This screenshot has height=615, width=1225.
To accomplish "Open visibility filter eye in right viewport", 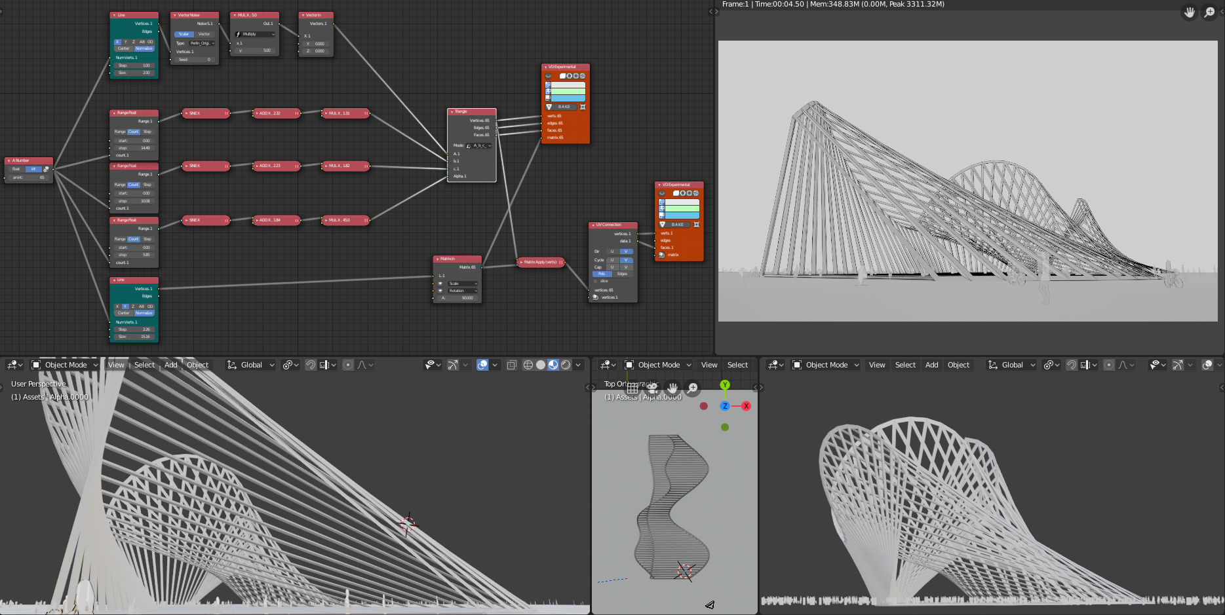I will point(1158,365).
